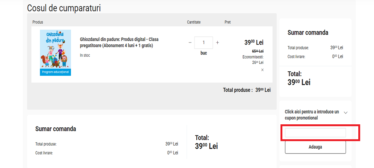374x168 pixels.
Task: Click the Cosul de cumparaturi page heading
Action: click(64, 8)
